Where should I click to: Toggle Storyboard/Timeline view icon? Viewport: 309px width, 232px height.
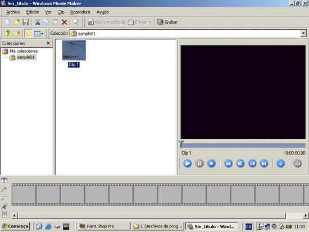click(4, 180)
